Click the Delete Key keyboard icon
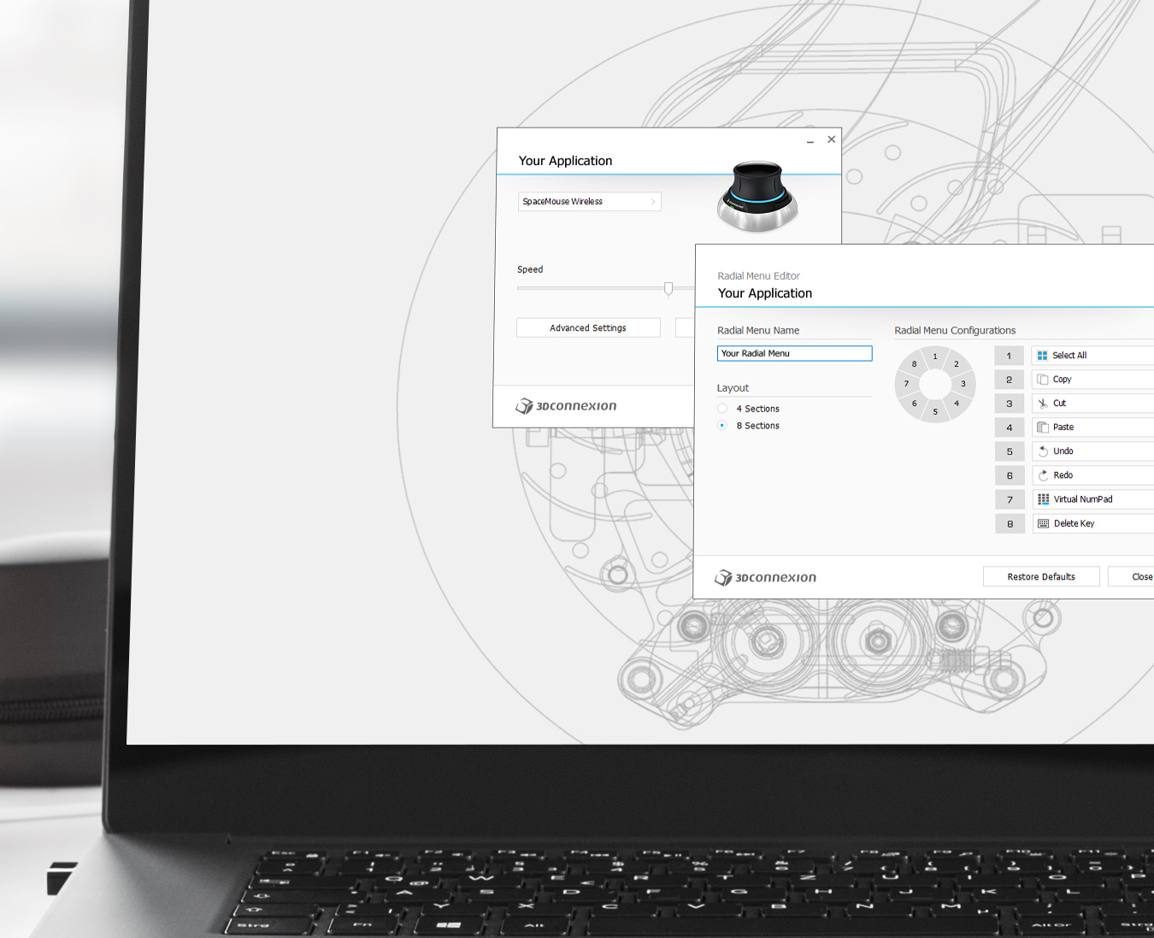Image resolution: width=1154 pixels, height=938 pixels. click(1043, 523)
